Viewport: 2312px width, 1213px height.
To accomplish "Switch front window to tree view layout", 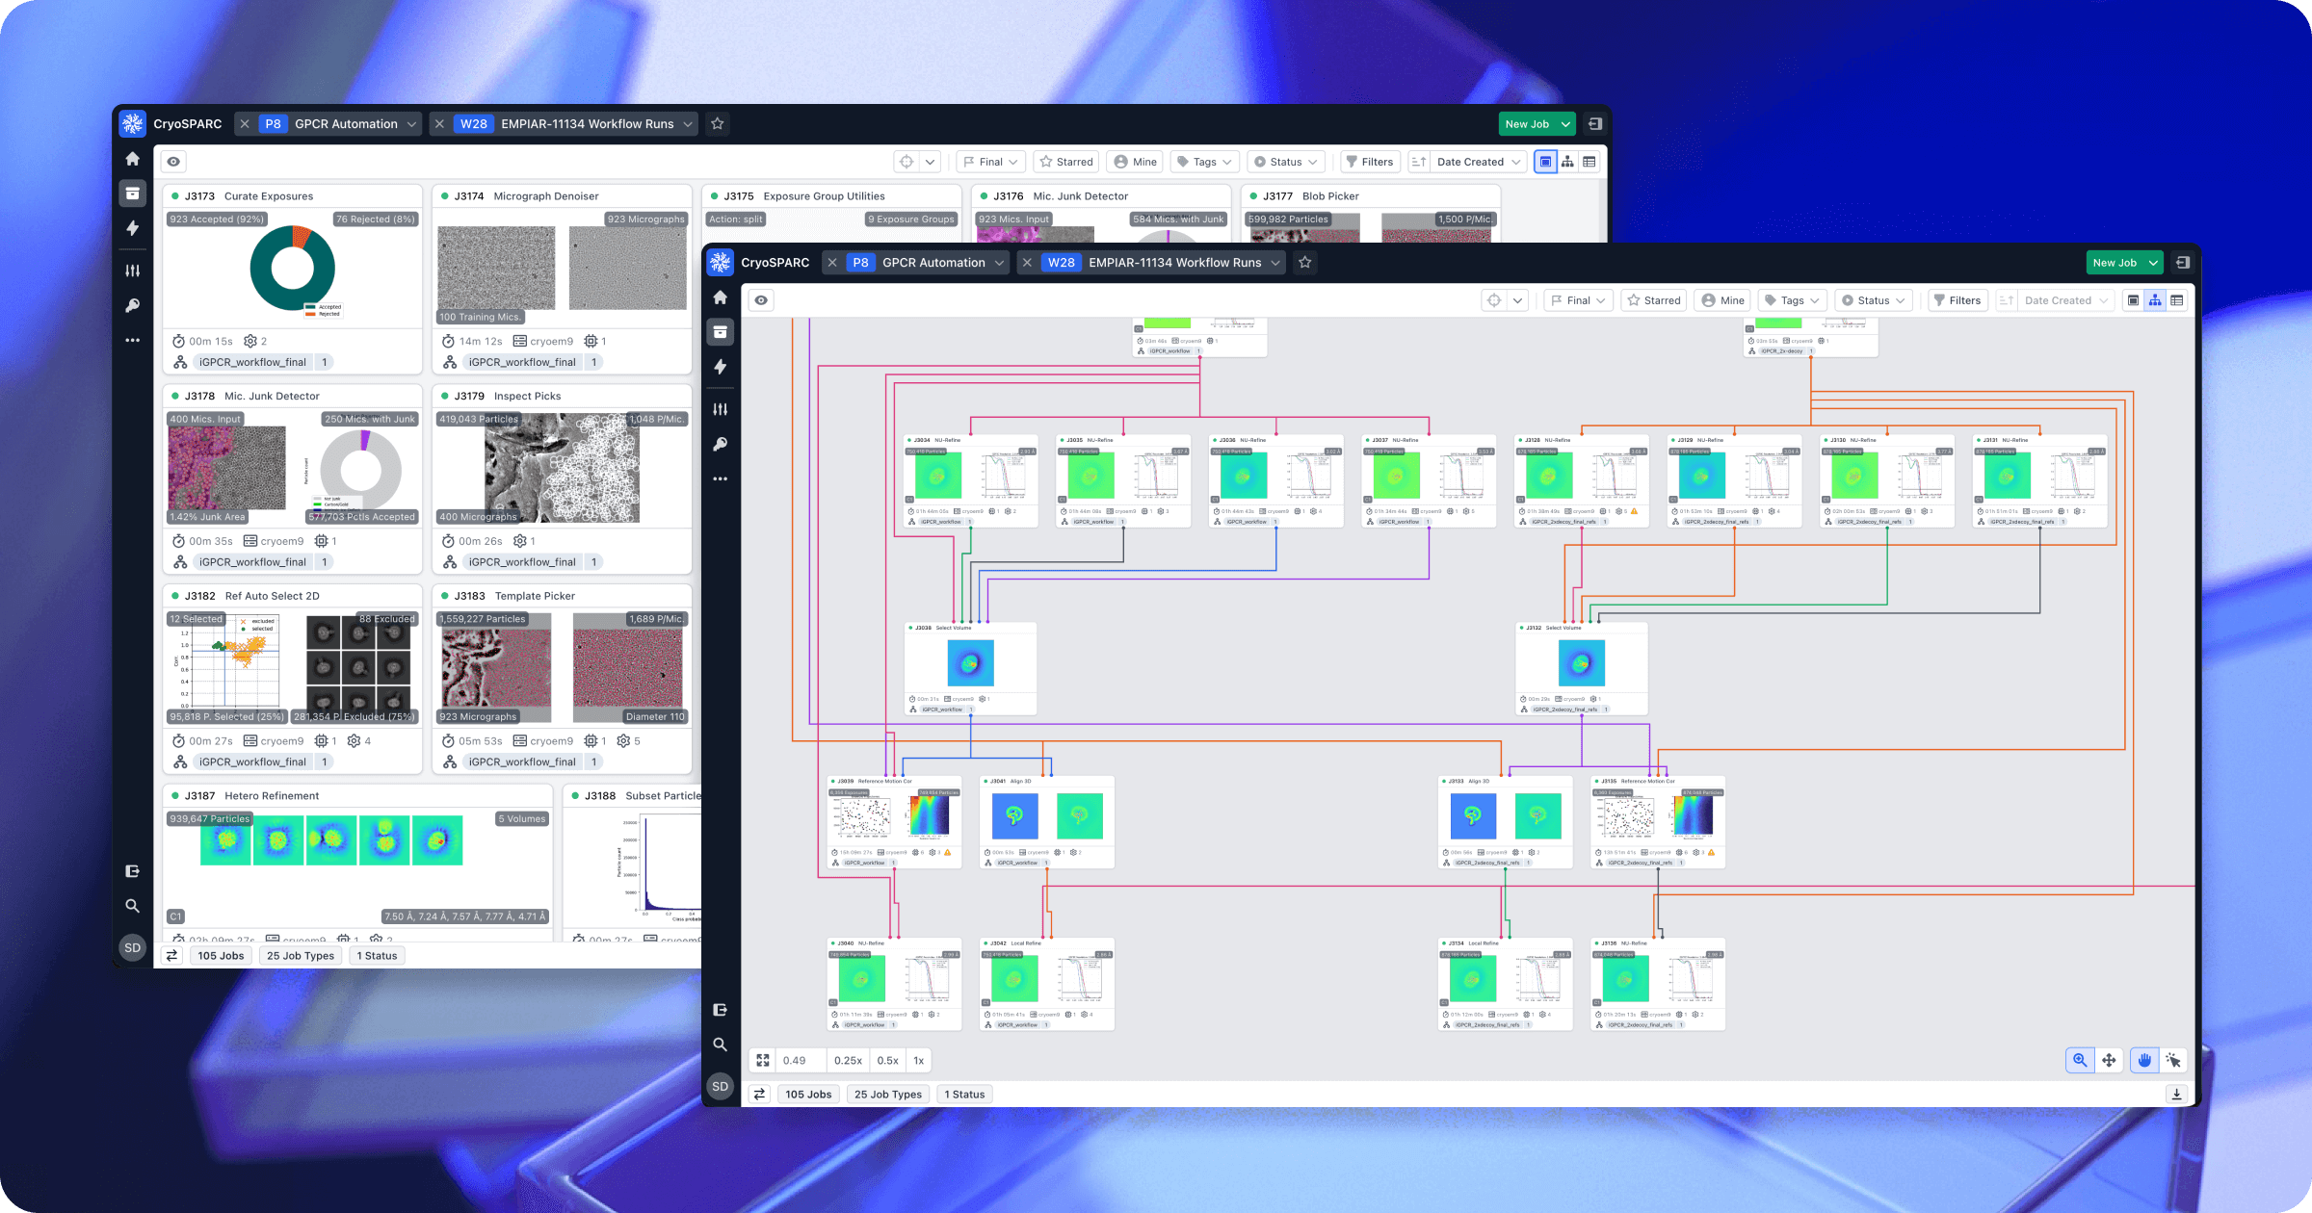I will pos(2155,300).
